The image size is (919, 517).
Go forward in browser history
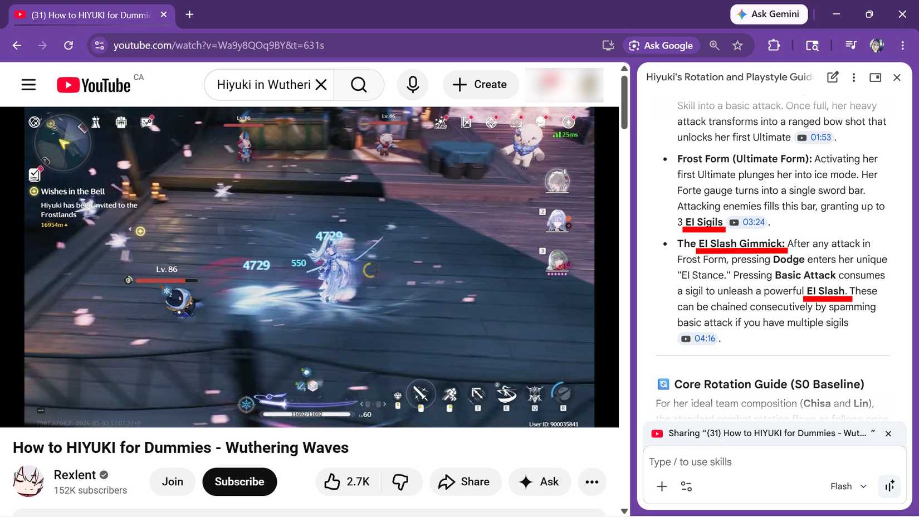click(x=42, y=46)
